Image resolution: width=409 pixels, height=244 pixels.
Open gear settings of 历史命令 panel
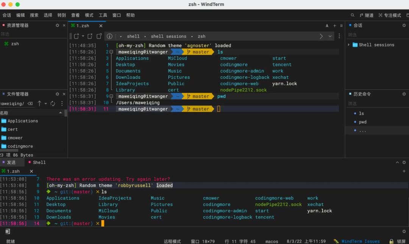(404, 94)
